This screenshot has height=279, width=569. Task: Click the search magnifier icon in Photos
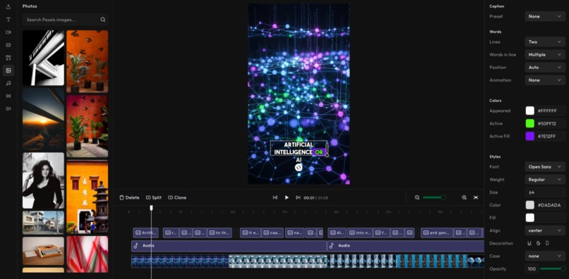(x=103, y=20)
